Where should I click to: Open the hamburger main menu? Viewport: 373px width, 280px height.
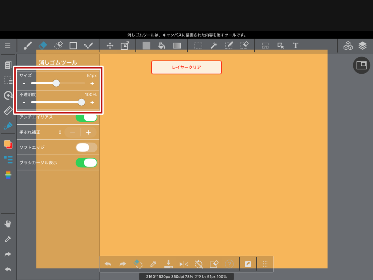click(8, 46)
